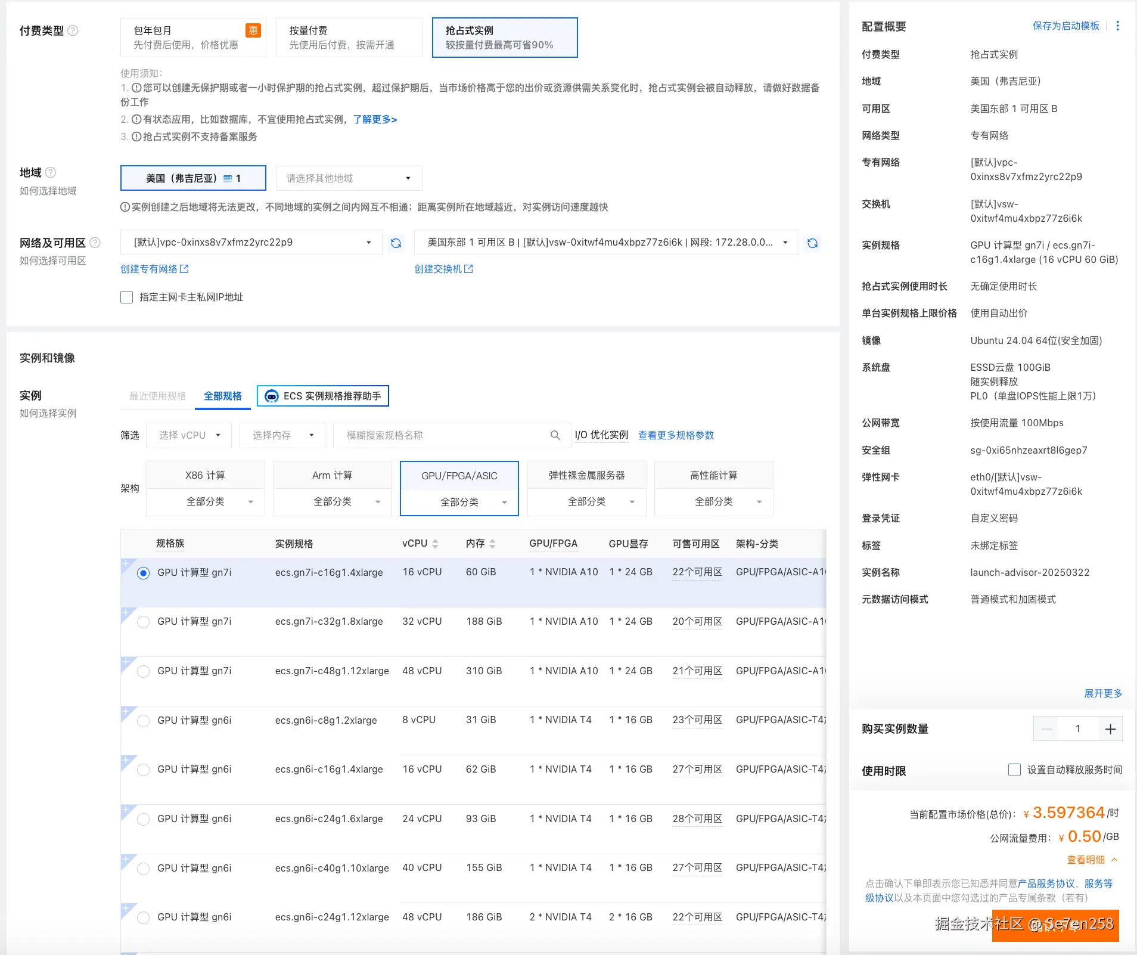Viewport: 1137px width, 955px height.
Task: Collapse price details with the 查看明细 arrow
Action: click(1114, 860)
